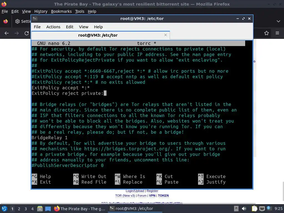Open Firefox History menu
This screenshot has width=284, height=213.
[x=41, y=11]
